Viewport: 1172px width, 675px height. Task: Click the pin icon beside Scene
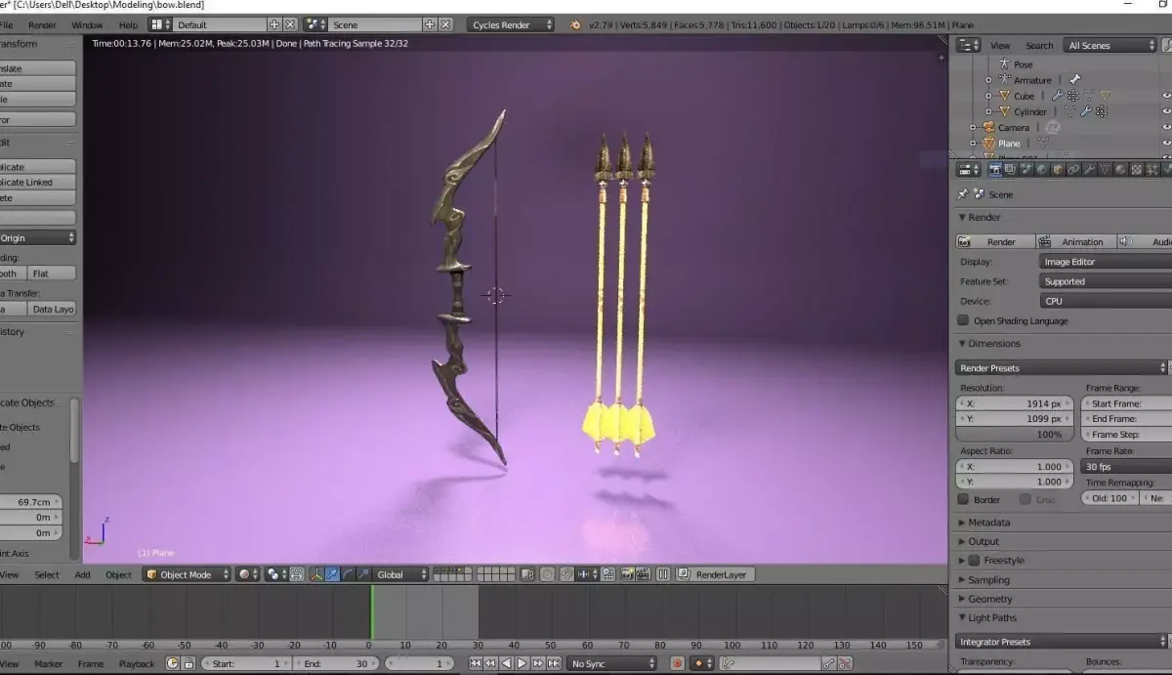point(963,194)
